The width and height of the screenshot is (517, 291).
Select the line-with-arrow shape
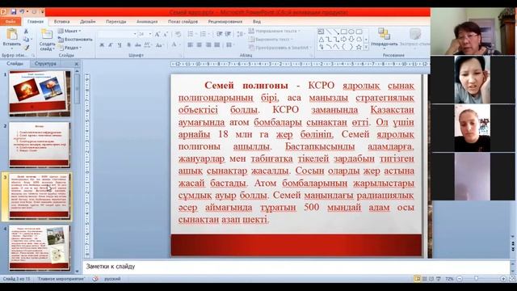(336, 32)
